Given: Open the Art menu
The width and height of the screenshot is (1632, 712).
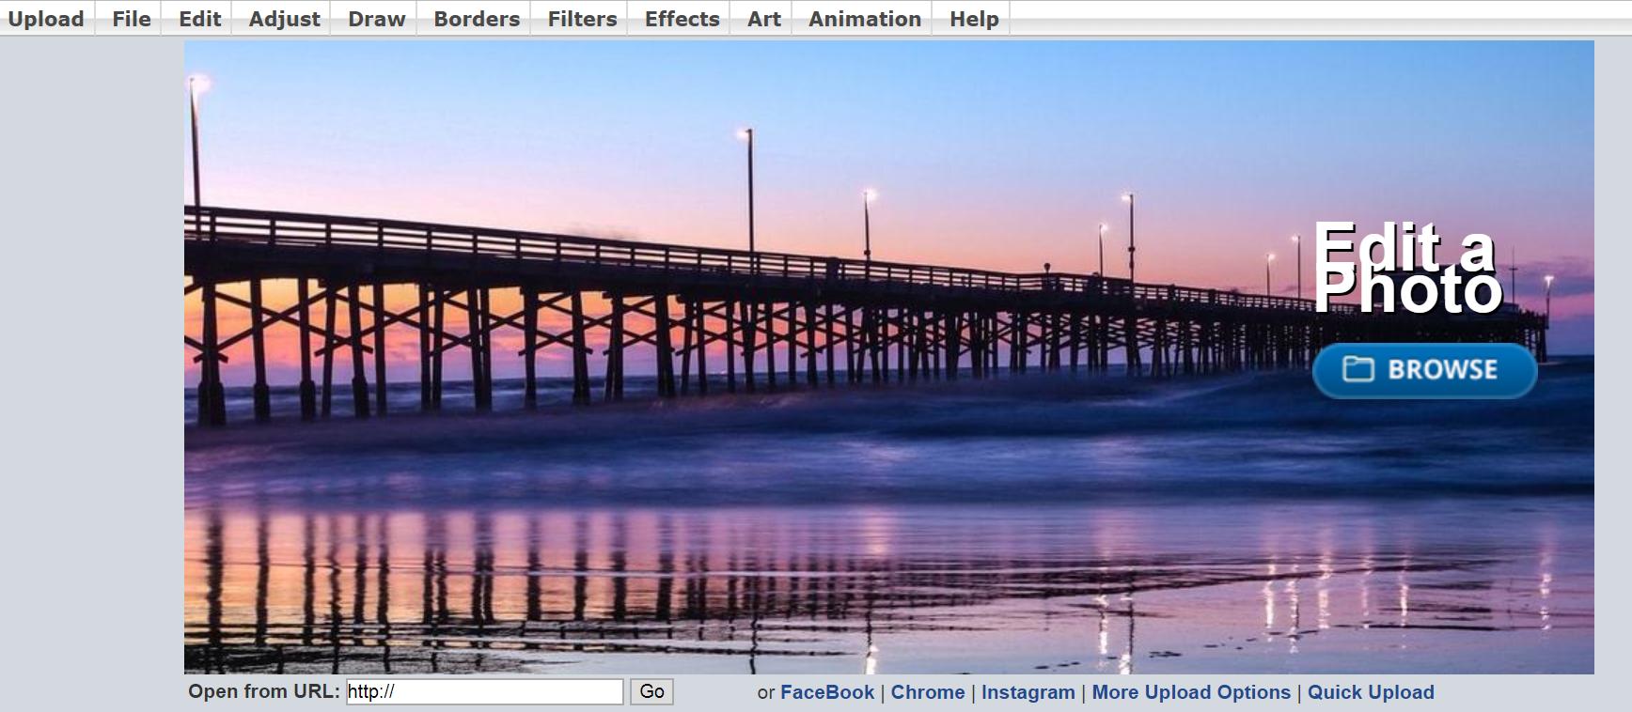Looking at the screenshot, I should (x=764, y=19).
